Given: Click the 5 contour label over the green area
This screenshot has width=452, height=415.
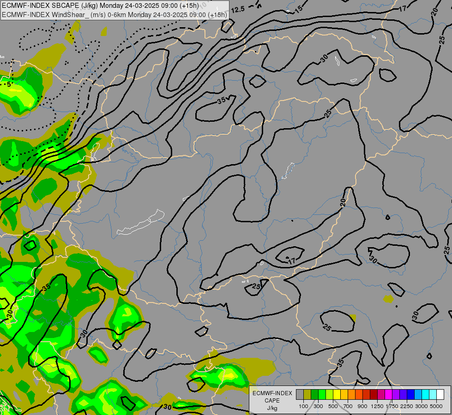Looking at the screenshot, I should (9, 84).
